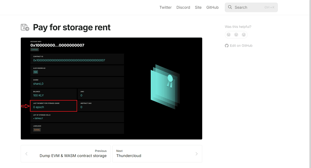The height and width of the screenshot is (168, 311).
Task: Click the GitHub logo icon beside Edit
Action: [227, 46]
